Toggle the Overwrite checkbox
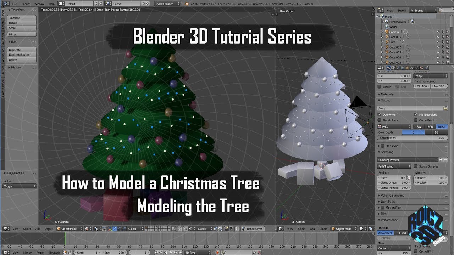Viewport: 454px width, 255px height. [380, 115]
